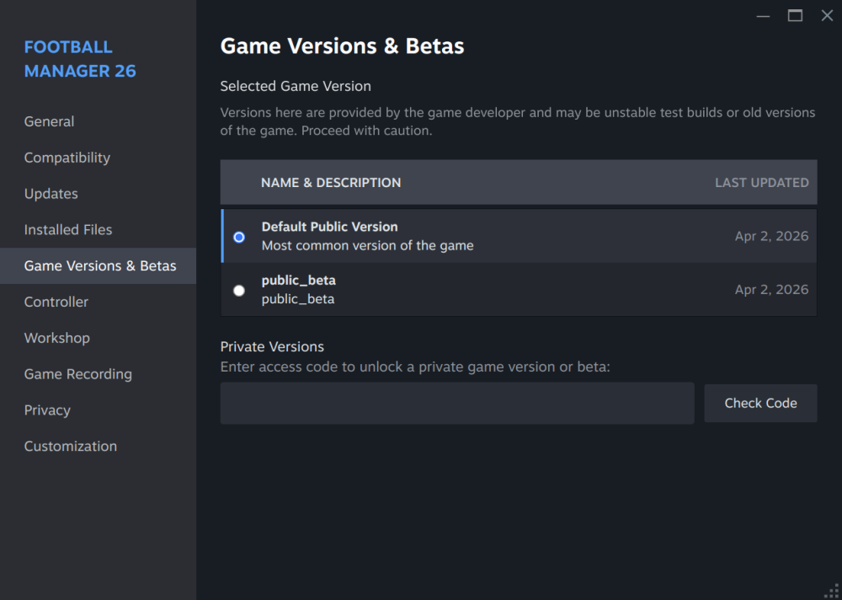Focus the private access code input field

point(457,403)
